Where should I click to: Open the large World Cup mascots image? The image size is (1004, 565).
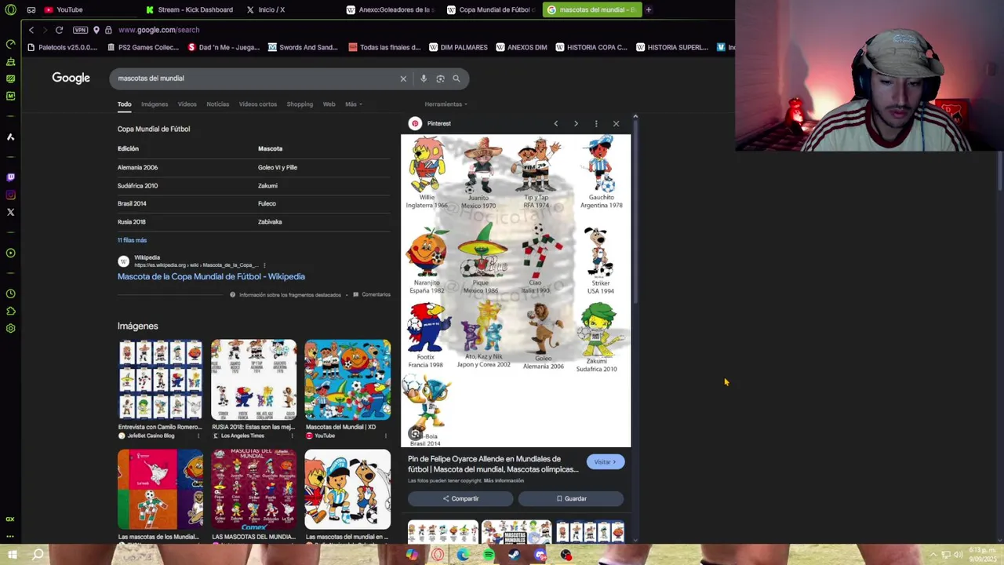[x=516, y=290]
